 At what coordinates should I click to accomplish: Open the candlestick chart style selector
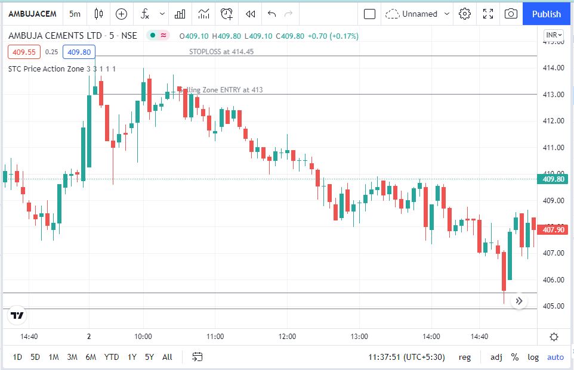coord(99,14)
